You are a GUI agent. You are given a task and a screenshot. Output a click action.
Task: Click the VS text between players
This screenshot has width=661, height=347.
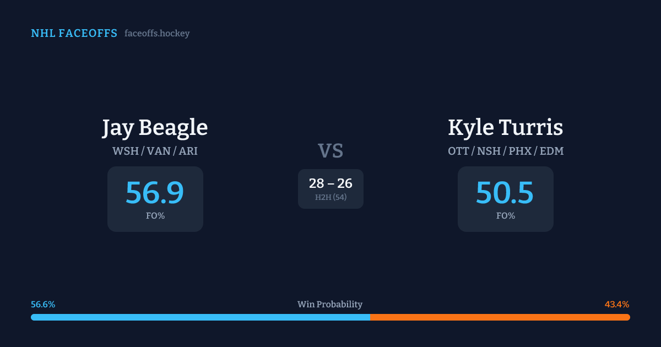pyautogui.click(x=330, y=151)
